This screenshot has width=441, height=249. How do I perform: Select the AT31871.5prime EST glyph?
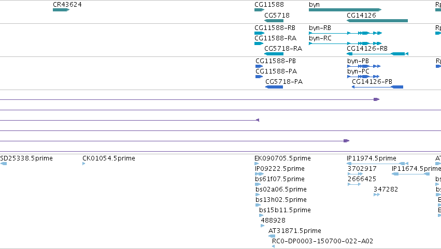click(x=272, y=236)
